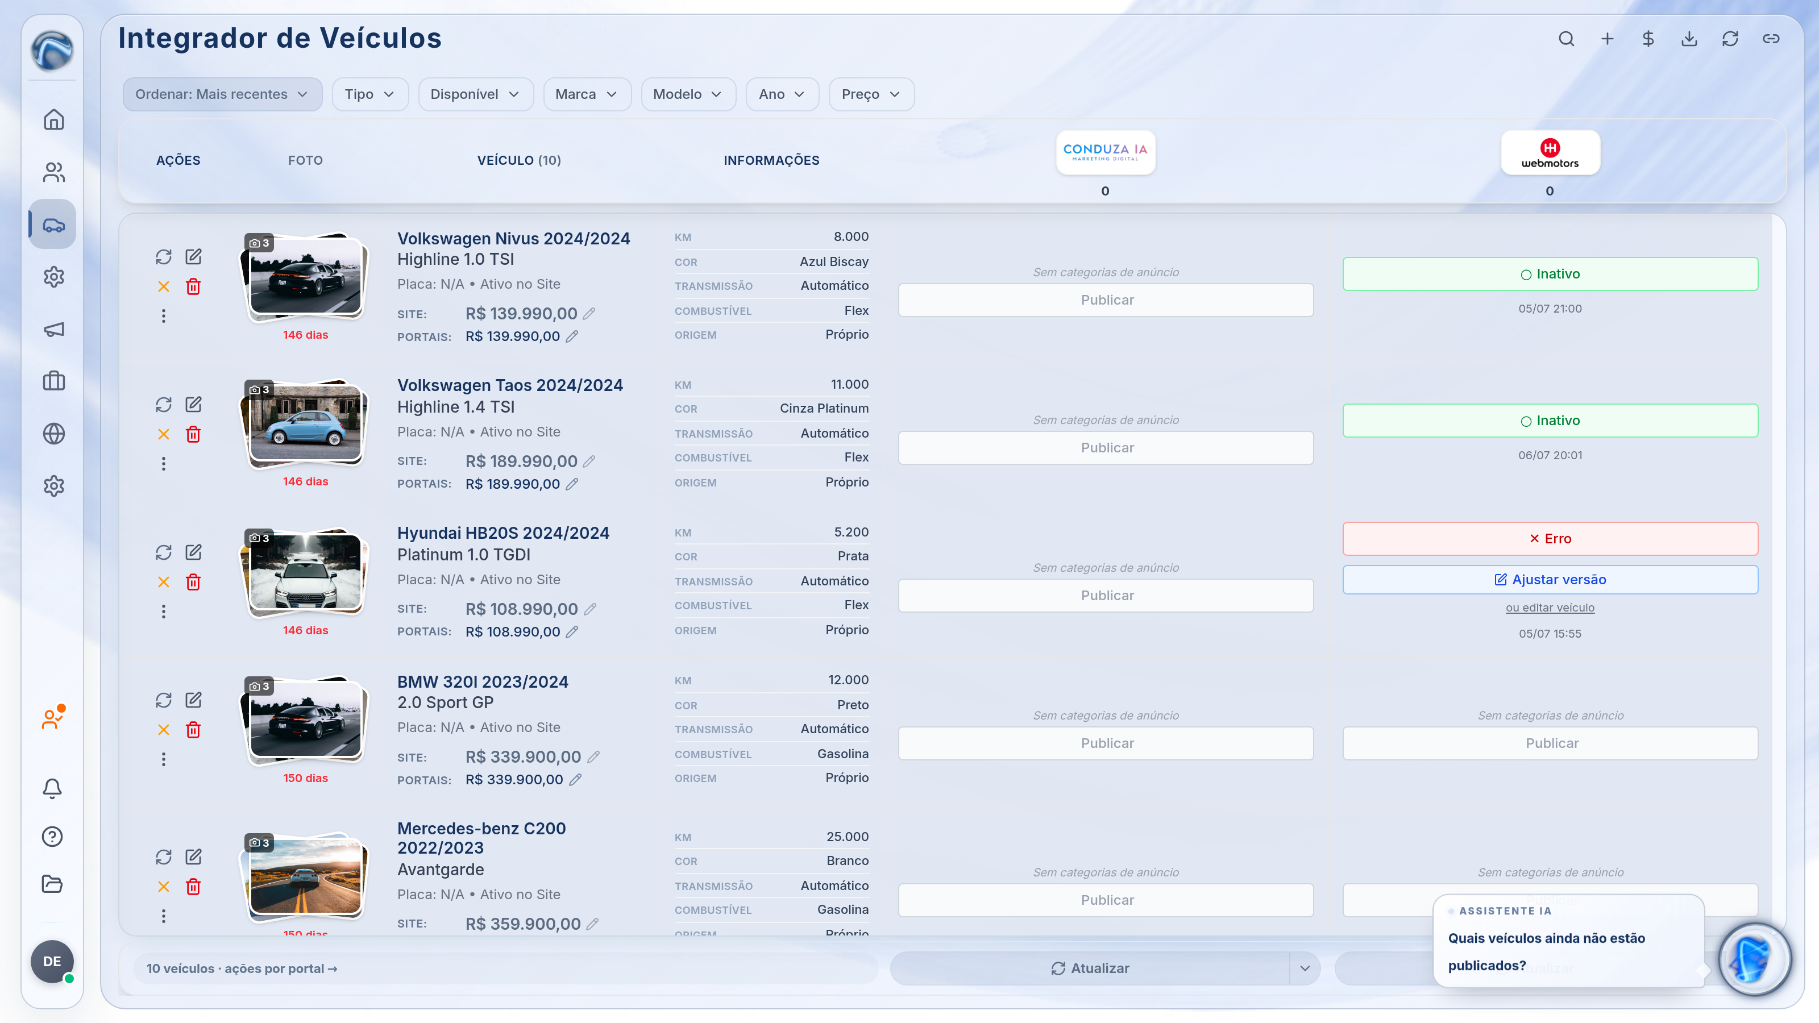Delete the Volkswagen Taos using the trash icon
This screenshot has width=1819, height=1023.
(x=193, y=434)
